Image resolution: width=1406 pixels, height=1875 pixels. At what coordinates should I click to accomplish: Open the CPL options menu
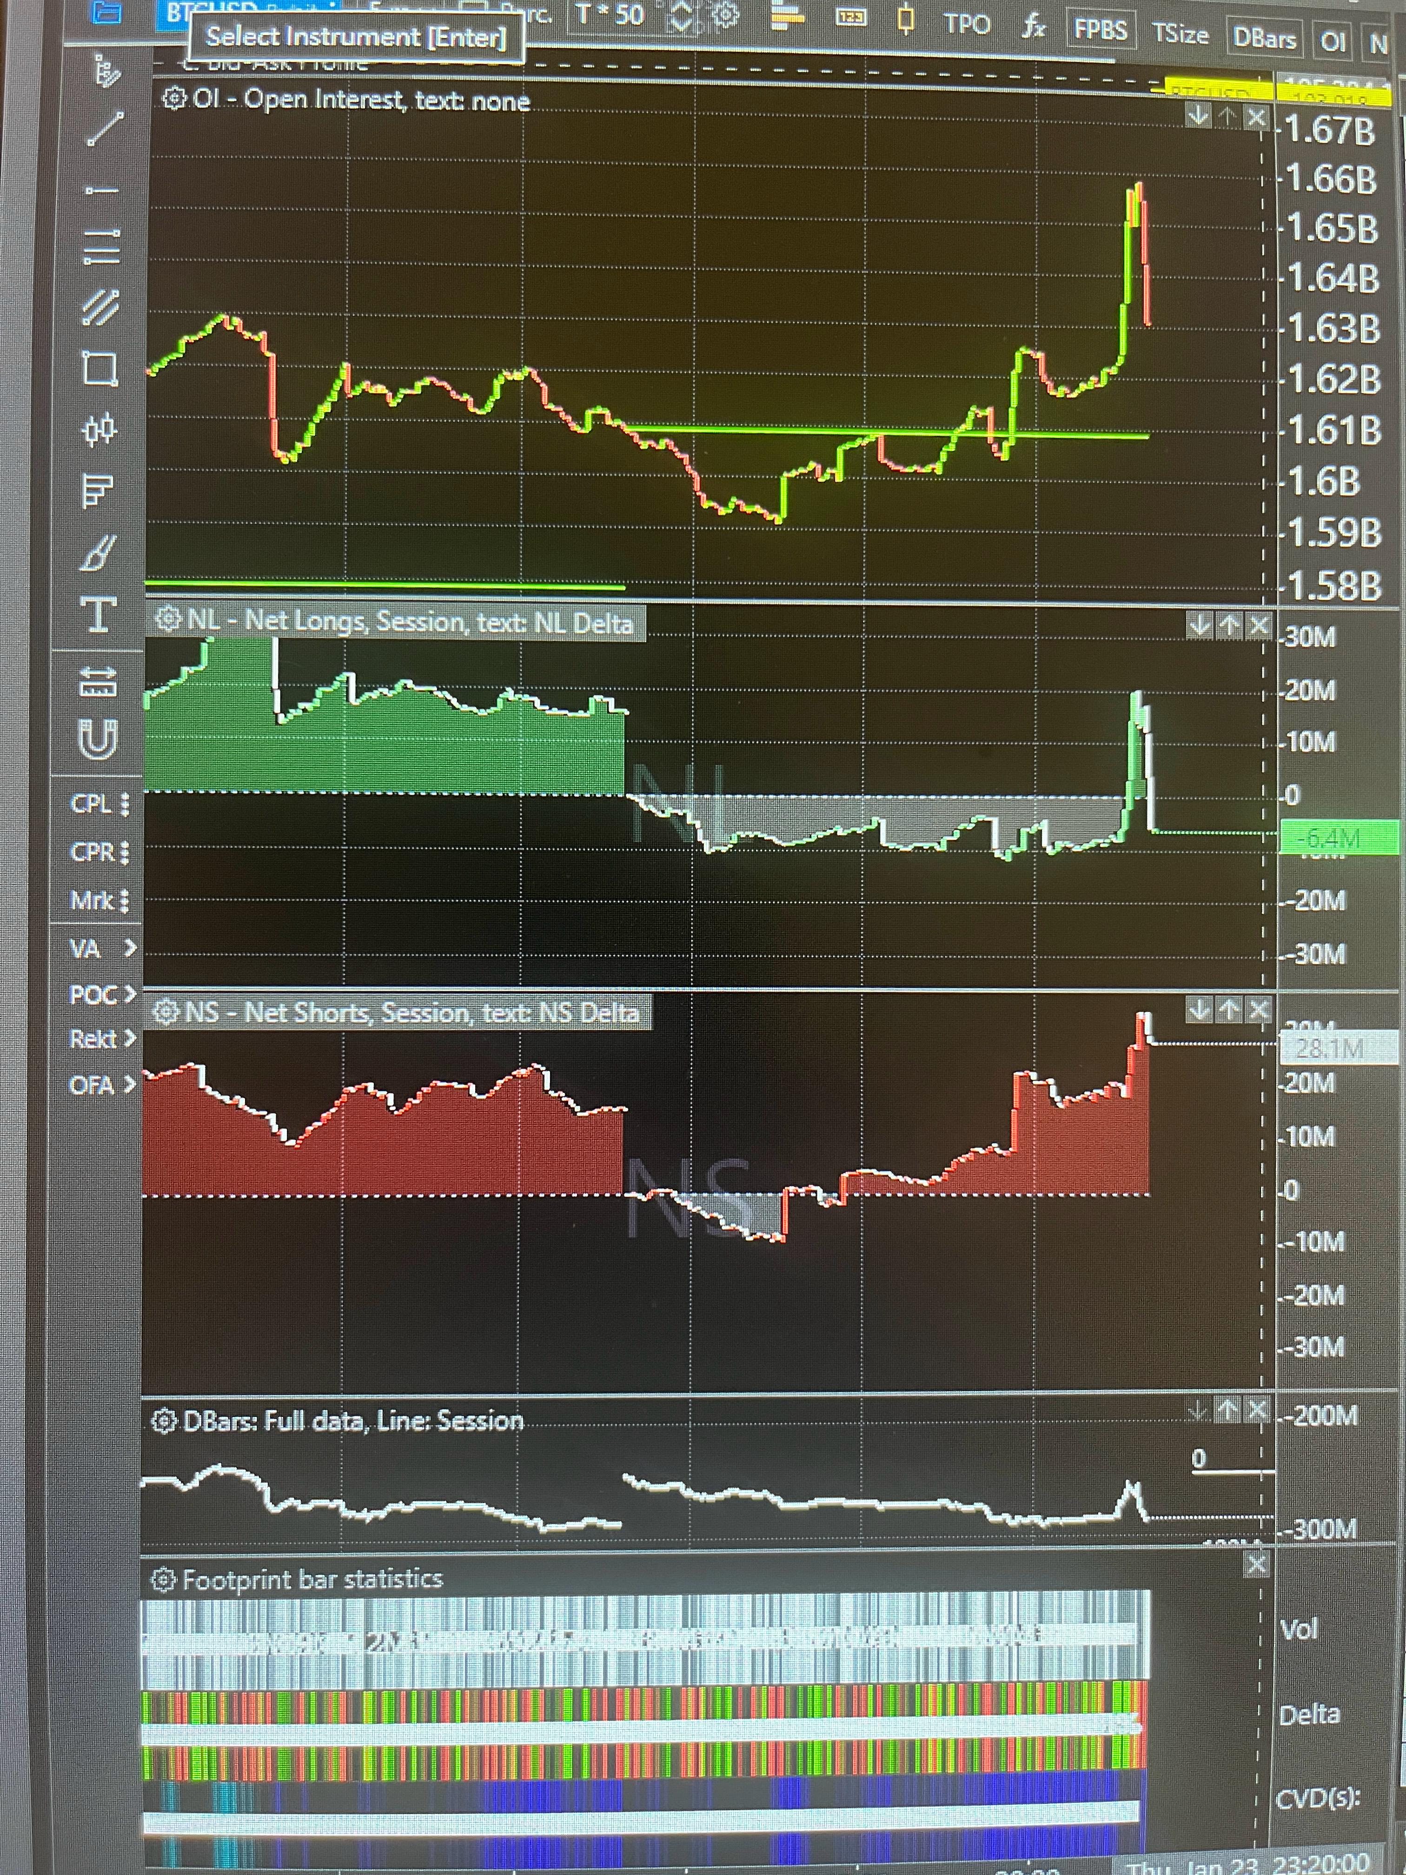[100, 804]
